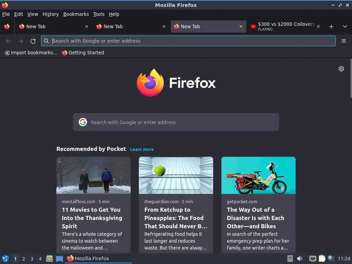The height and width of the screenshot is (264, 352).
Task: Click the show desktop taskbar icon
Action: (59, 259)
